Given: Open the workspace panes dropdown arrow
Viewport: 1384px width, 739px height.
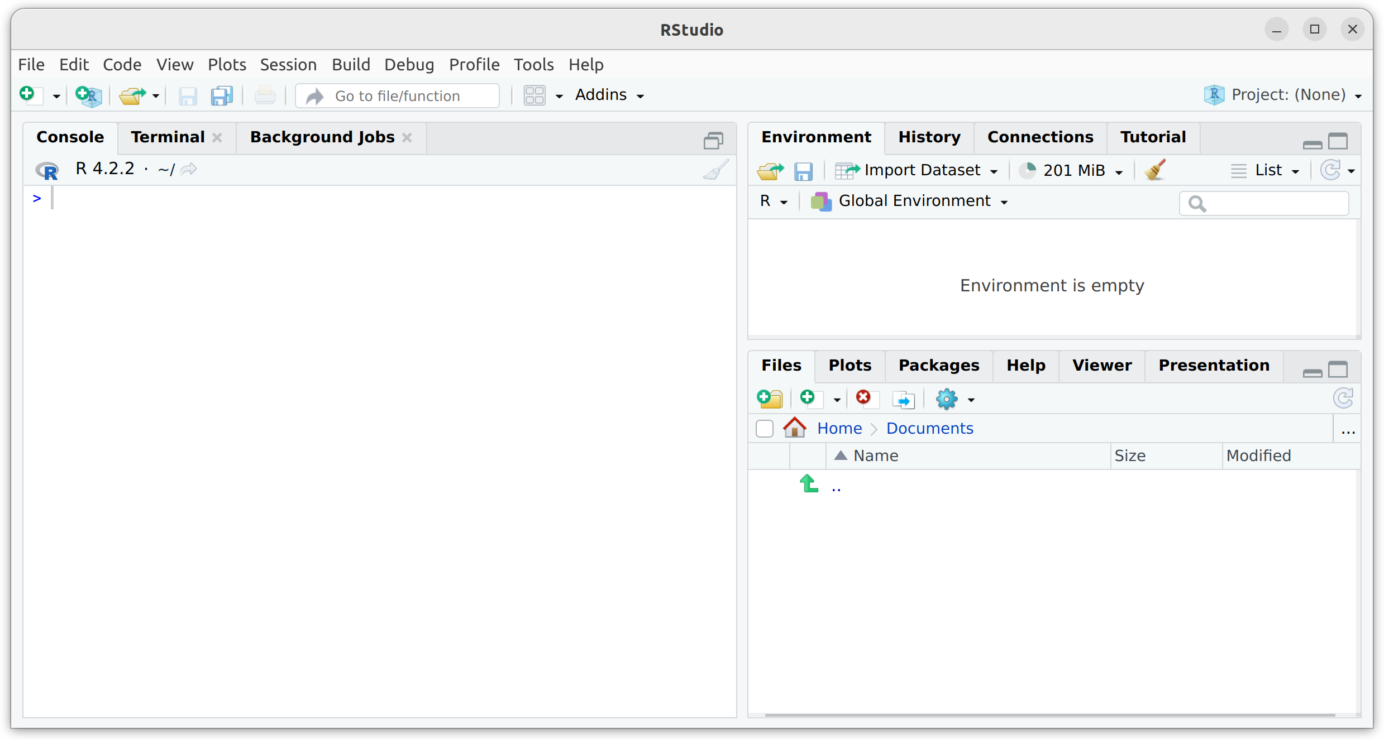Looking at the screenshot, I should point(559,97).
